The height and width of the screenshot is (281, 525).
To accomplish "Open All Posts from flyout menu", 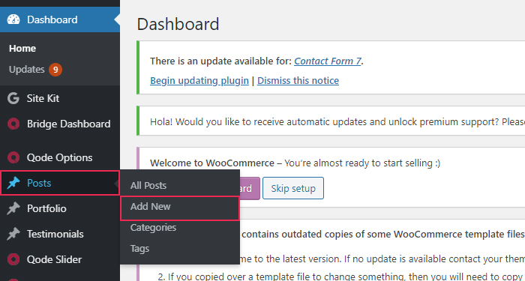I will click(x=148, y=185).
